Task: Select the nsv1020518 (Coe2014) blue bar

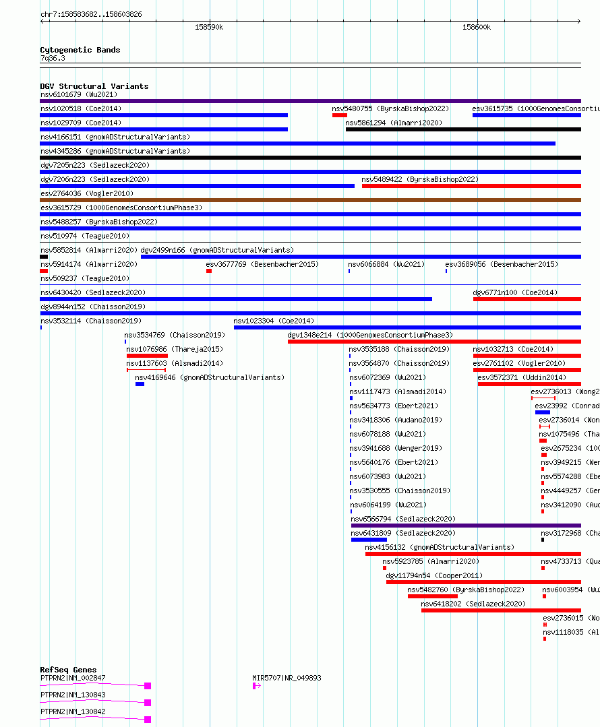Action: (x=164, y=115)
